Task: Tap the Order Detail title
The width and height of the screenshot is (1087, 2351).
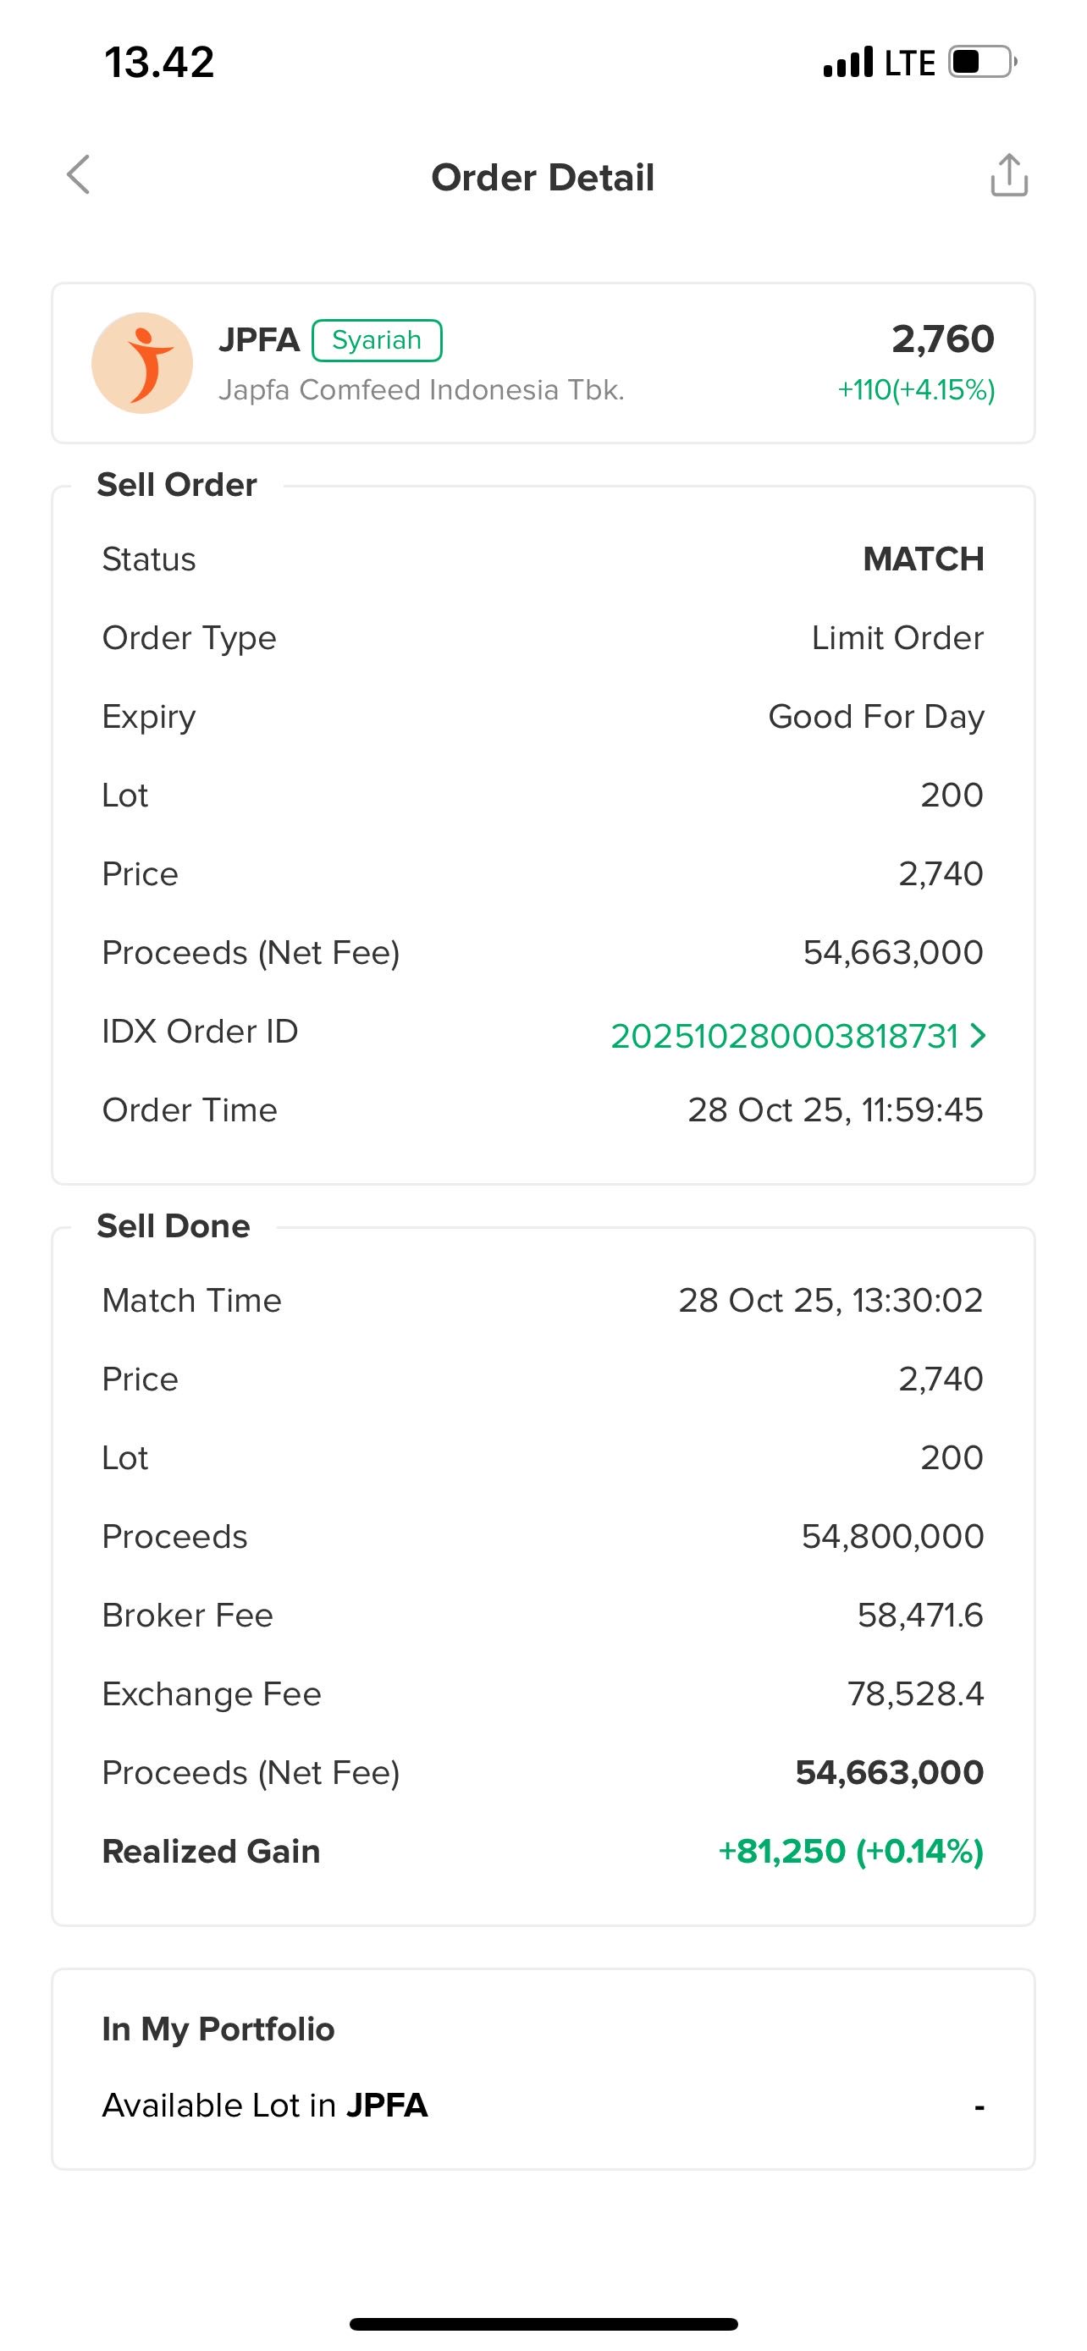Action: (542, 177)
